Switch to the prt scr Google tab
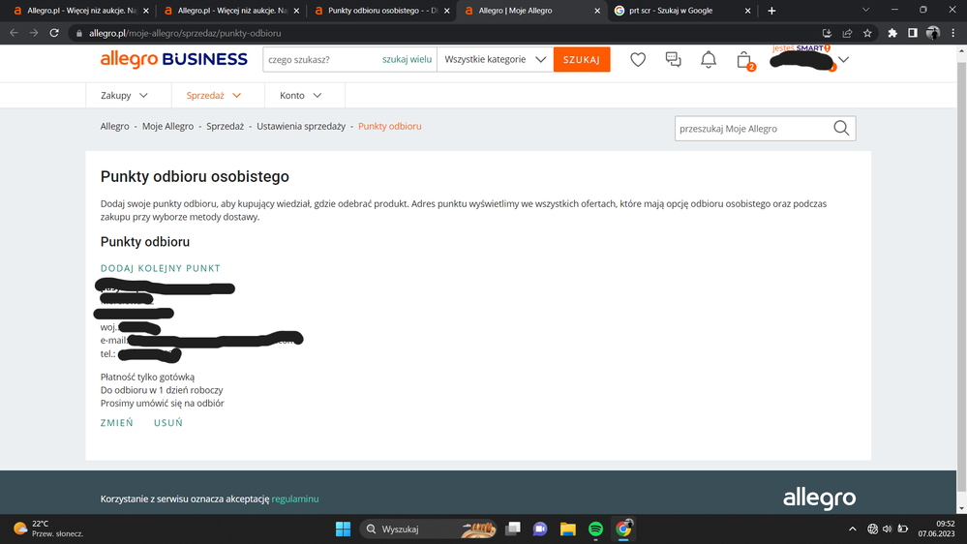967x544 pixels. [678, 11]
